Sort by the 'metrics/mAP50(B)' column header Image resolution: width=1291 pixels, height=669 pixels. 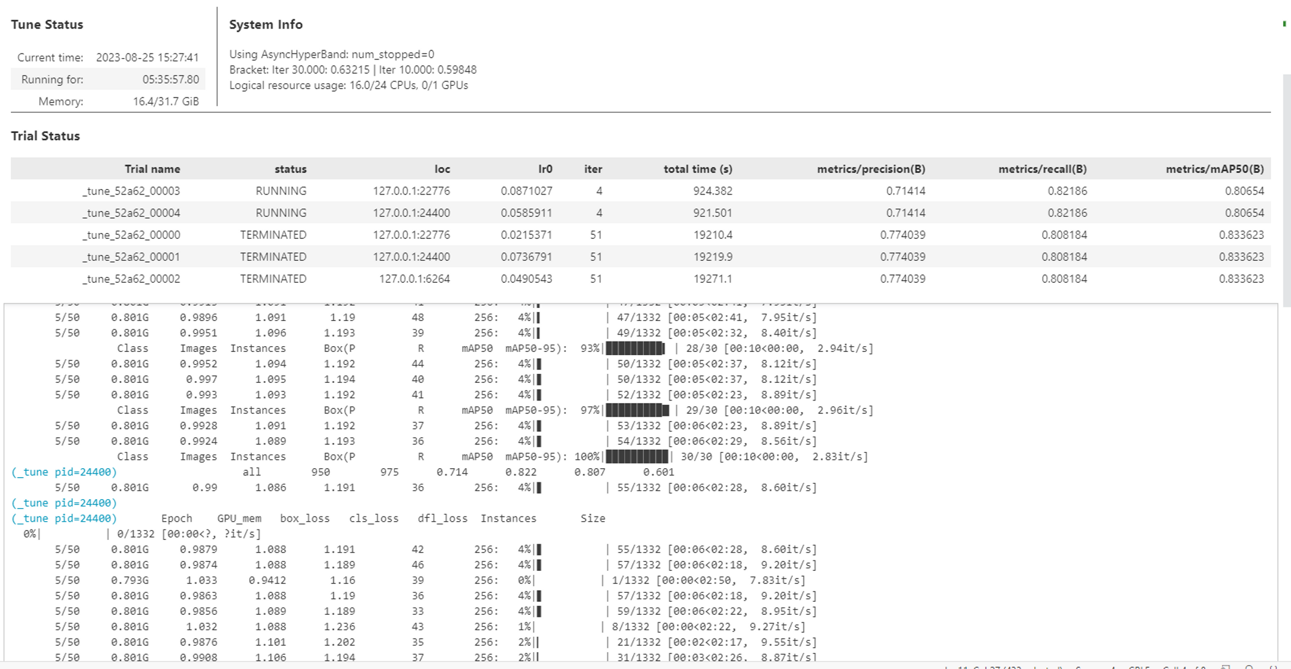[x=1214, y=169]
